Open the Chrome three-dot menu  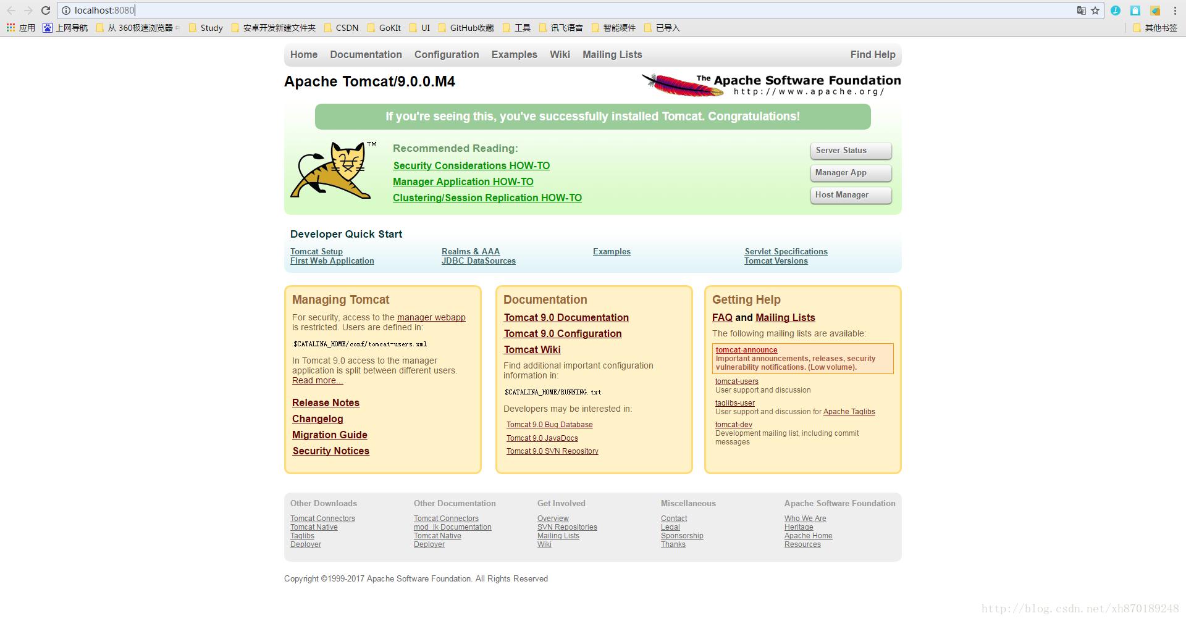coord(1175,10)
